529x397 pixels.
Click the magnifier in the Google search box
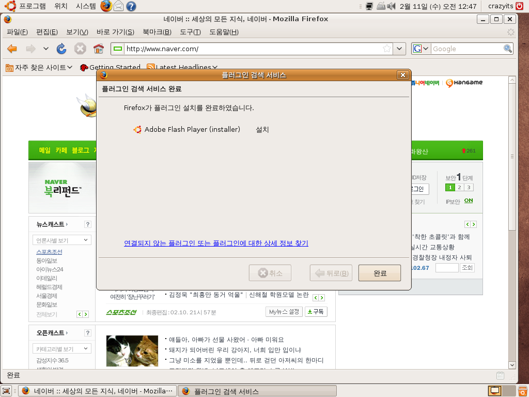[507, 49]
